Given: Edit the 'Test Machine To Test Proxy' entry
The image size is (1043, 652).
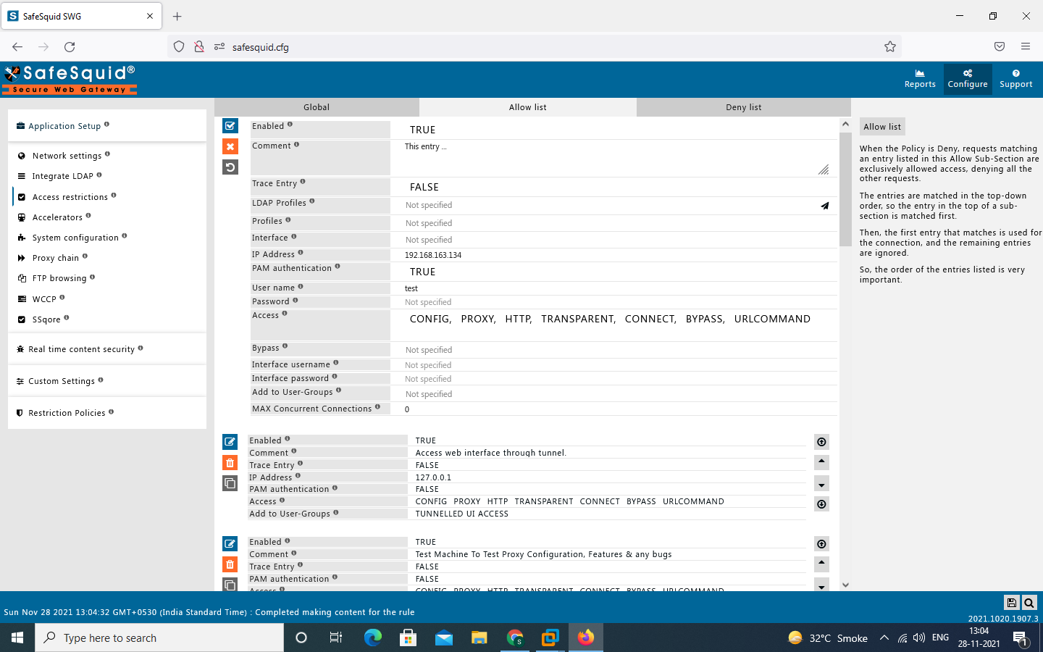Looking at the screenshot, I should point(230,543).
